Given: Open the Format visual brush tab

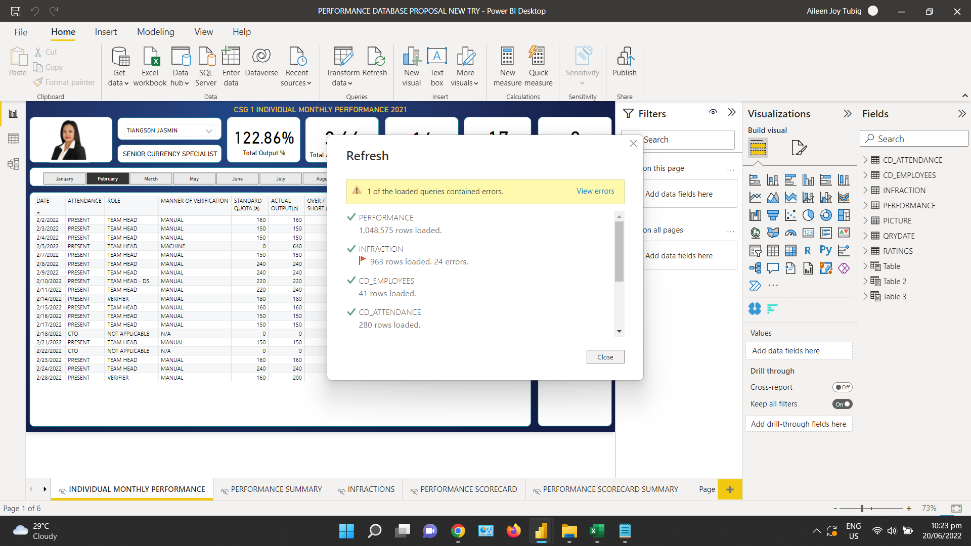Looking at the screenshot, I should pyautogui.click(x=799, y=148).
